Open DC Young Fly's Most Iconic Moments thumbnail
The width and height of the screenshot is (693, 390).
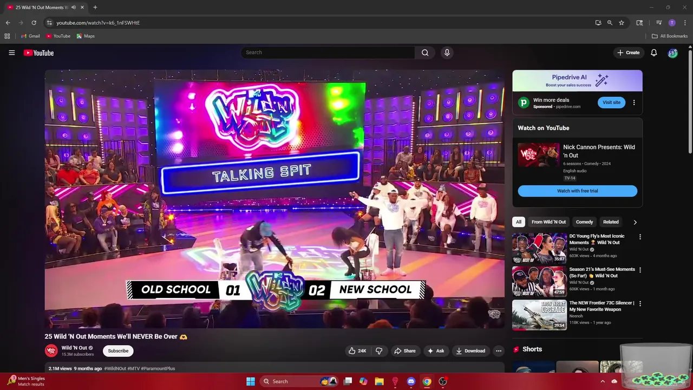click(539, 248)
